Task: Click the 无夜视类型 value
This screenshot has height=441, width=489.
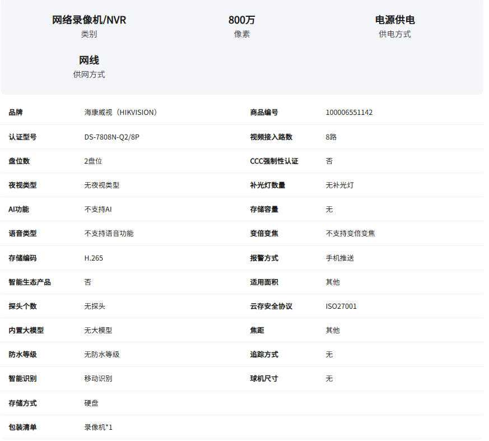Action: click(x=102, y=185)
